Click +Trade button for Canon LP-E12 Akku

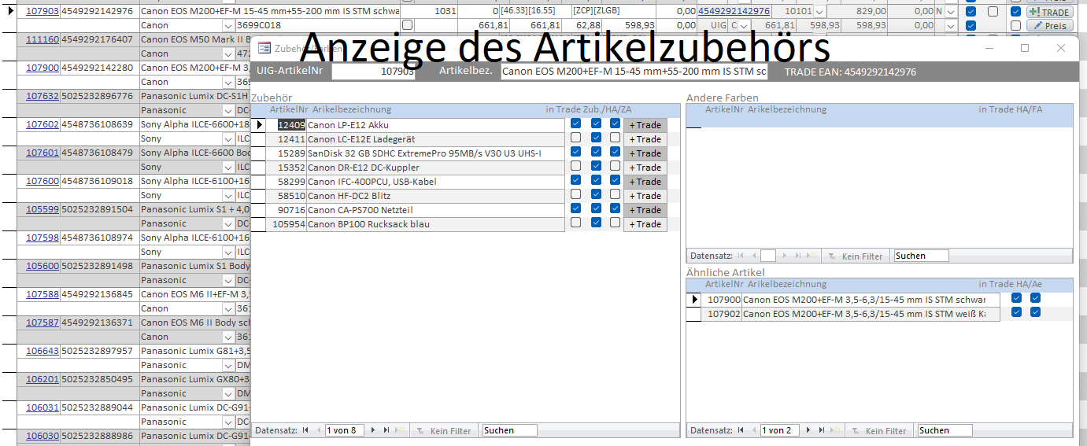point(645,125)
